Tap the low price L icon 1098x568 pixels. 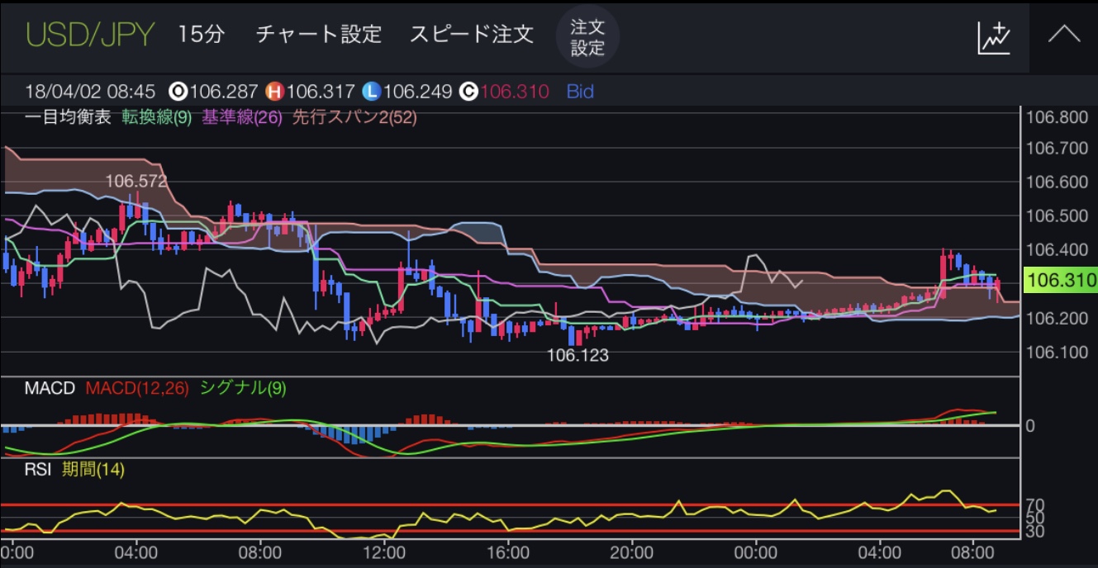pos(371,92)
